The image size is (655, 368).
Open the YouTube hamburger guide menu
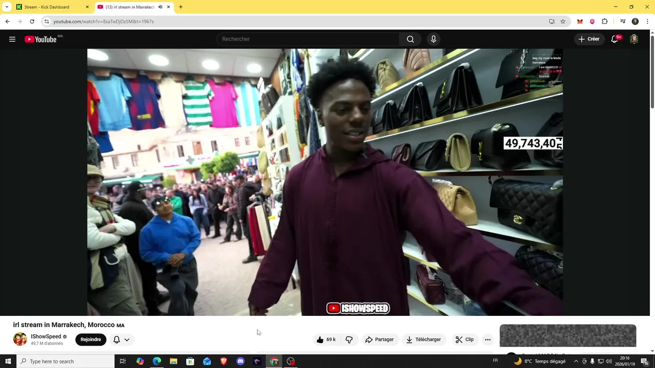(x=12, y=39)
